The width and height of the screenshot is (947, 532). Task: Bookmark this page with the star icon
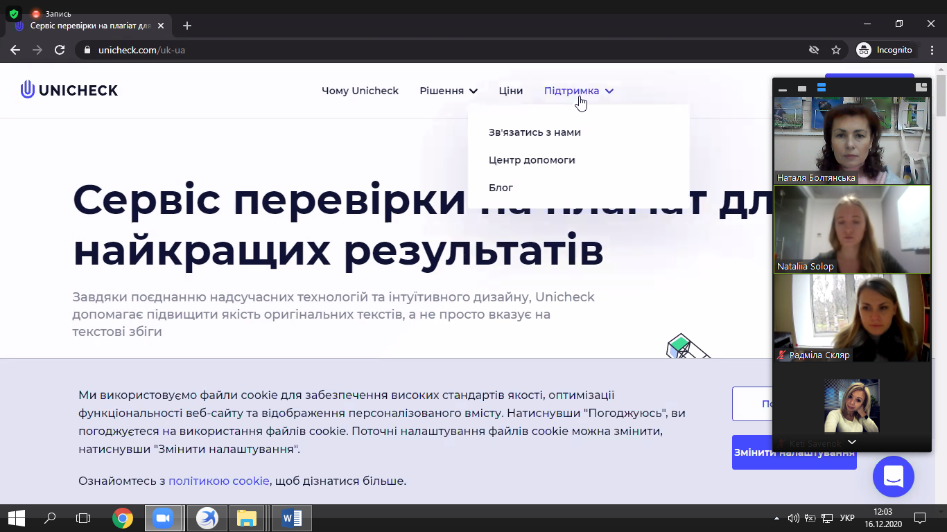coord(836,50)
